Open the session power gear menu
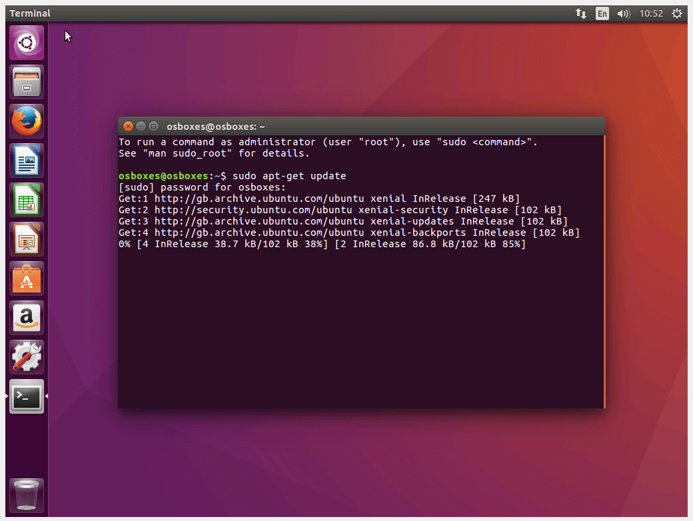Image resolution: width=693 pixels, height=521 pixels. (x=676, y=13)
